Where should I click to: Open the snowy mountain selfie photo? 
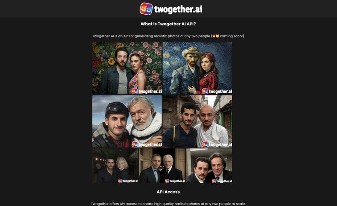click(x=127, y=121)
